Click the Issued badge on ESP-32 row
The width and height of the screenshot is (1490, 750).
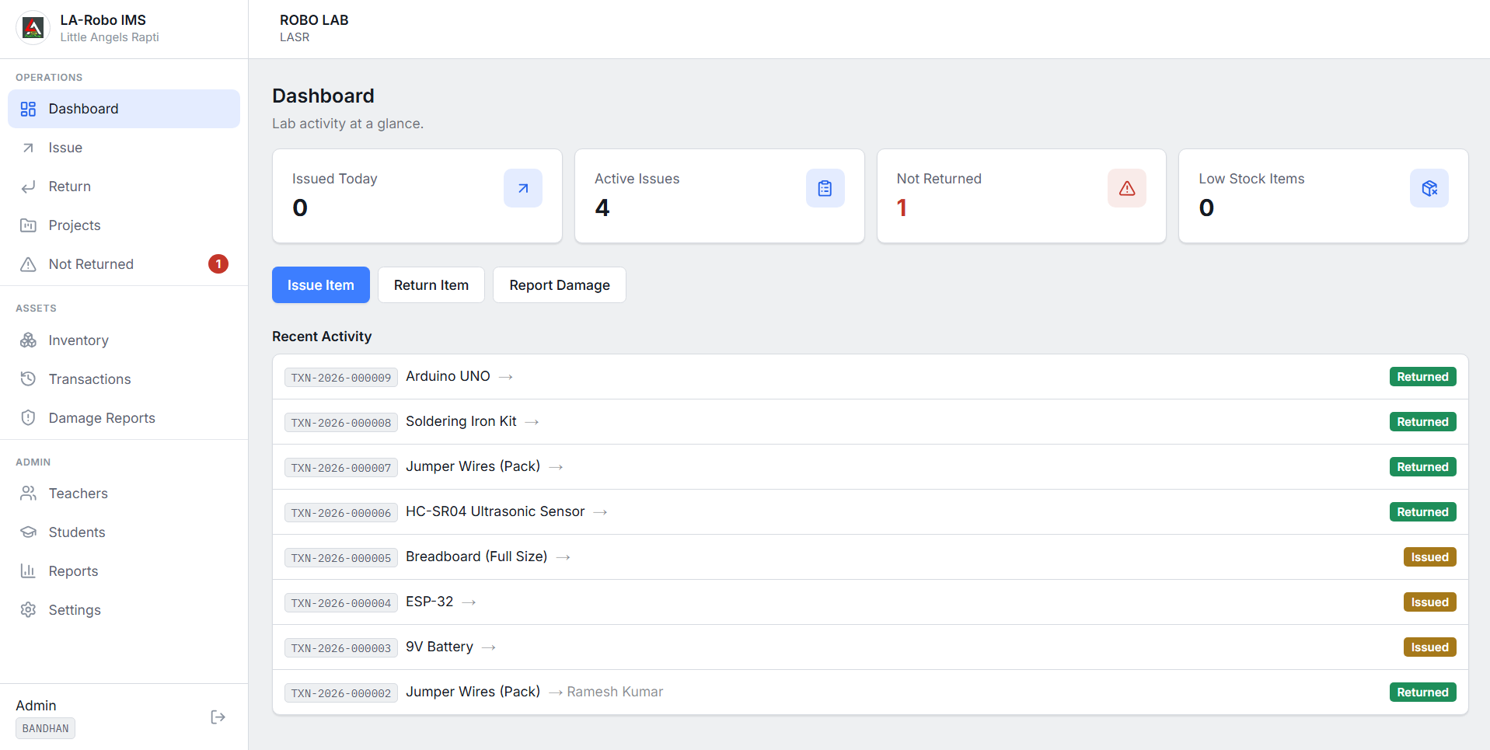tap(1430, 602)
